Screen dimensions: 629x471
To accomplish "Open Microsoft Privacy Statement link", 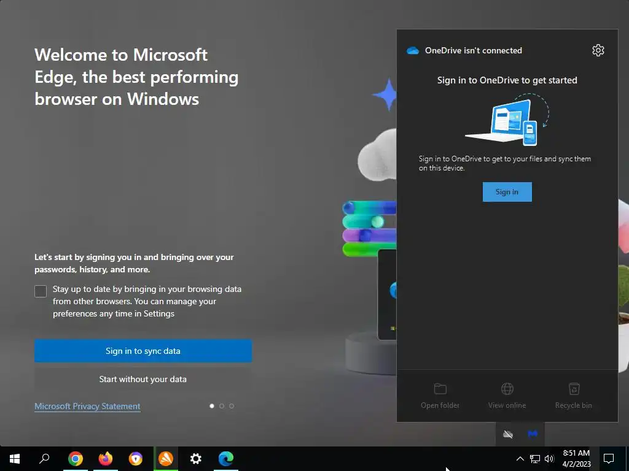I will (x=87, y=406).
